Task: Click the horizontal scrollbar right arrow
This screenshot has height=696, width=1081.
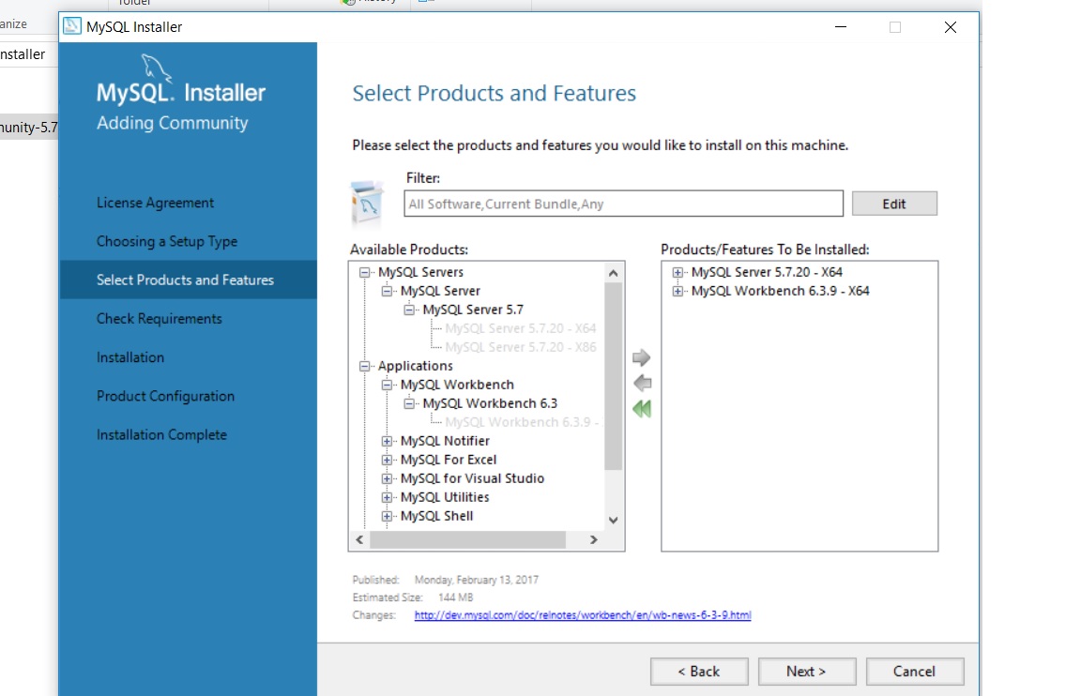Action: point(594,539)
